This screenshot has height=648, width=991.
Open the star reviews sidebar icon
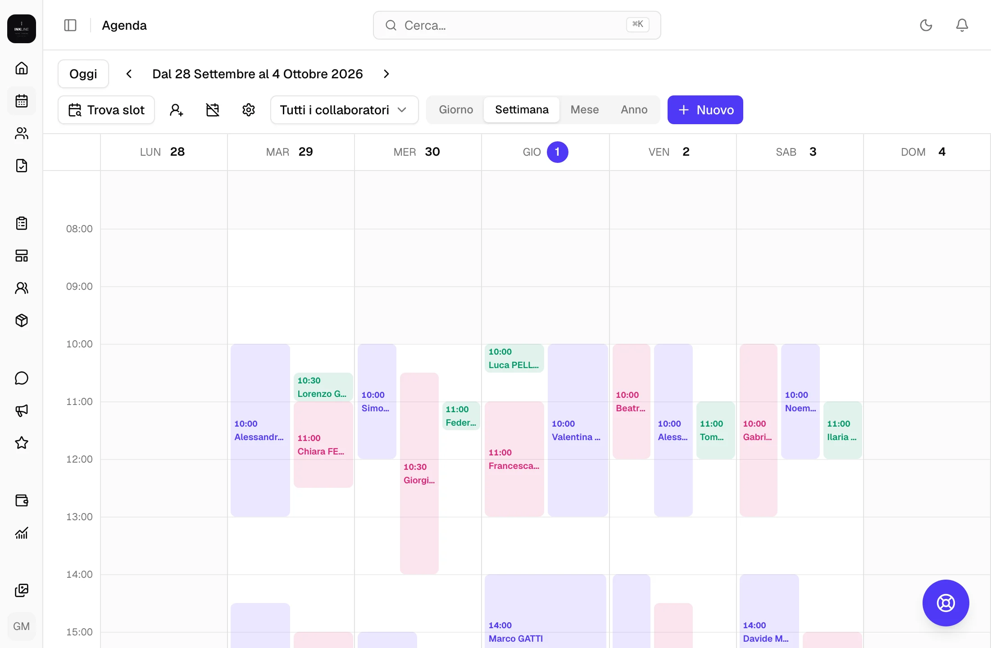point(22,443)
